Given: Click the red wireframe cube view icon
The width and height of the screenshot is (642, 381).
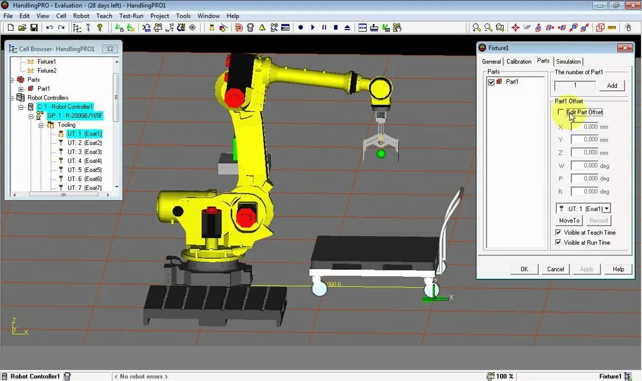Looking at the screenshot, I should [x=600, y=28].
